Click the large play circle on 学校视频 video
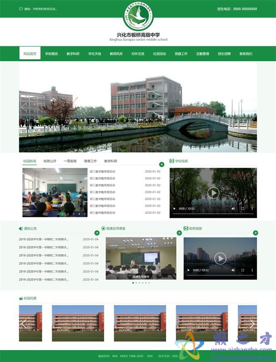This screenshot has width=276, height=362. click(213, 193)
